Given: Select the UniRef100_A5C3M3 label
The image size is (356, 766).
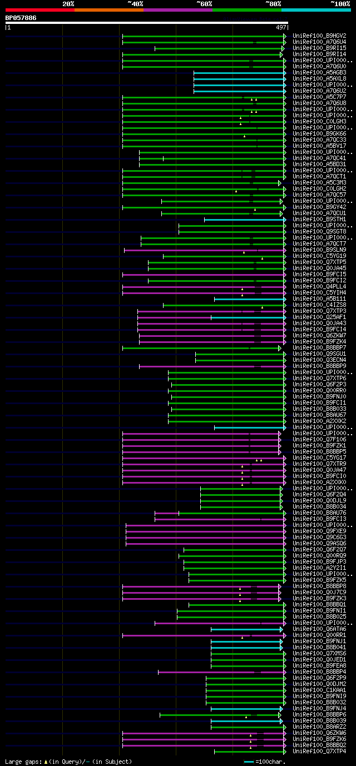Looking at the screenshot, I should (319, 182).
